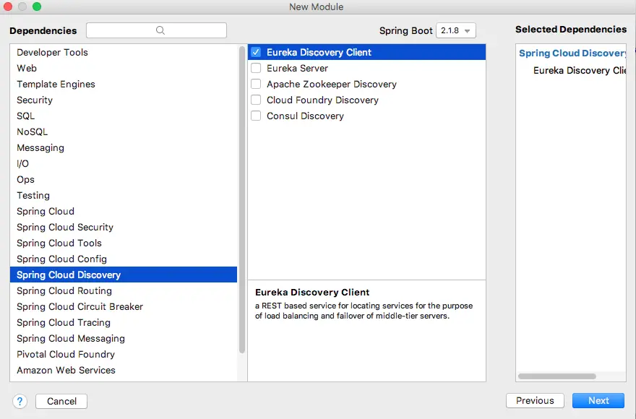Choose the Testing category
The width and height of the screenshot is (636, 419).
(124, 195)
